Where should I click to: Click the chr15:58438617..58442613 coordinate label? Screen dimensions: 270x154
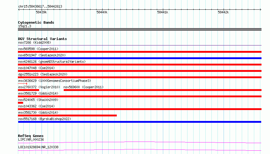point(40,6)
